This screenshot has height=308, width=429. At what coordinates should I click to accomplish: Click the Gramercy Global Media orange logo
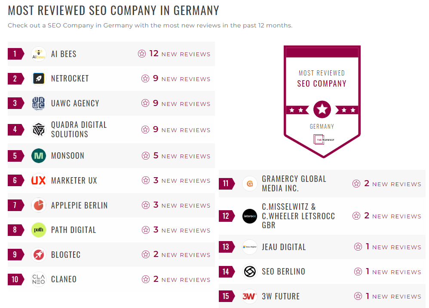coord(249,183)
